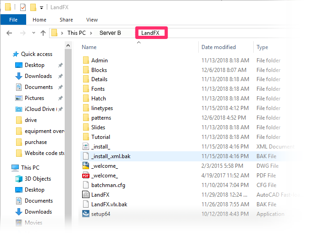This screenshot has height=237, width=318.
Task: Select the LandFX AutoCAD Fast-load file icon
Action: pos(86,194)
